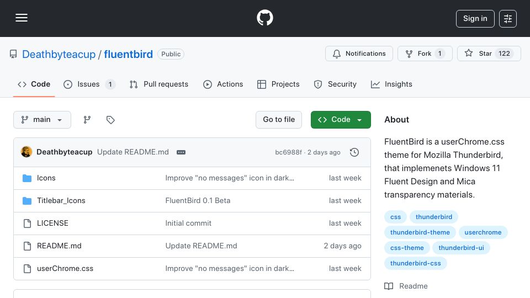This screenshot has width=530, height=298.
Task: Switch to the Code tab
Action: tap(34, 84)
